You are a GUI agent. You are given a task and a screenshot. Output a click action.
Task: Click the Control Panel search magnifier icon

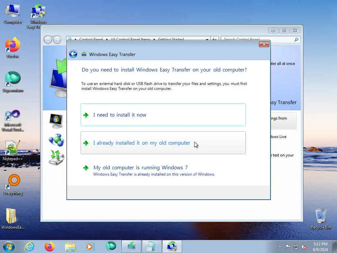[x=297, y=40]
